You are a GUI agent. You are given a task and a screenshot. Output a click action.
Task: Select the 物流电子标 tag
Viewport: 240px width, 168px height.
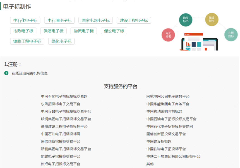point(84,31)
